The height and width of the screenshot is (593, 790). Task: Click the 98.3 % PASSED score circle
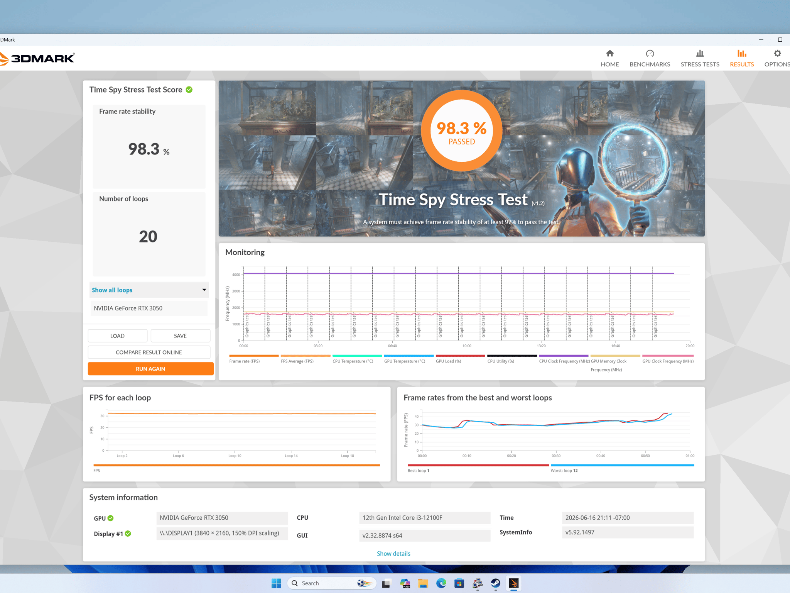(461, 131)
